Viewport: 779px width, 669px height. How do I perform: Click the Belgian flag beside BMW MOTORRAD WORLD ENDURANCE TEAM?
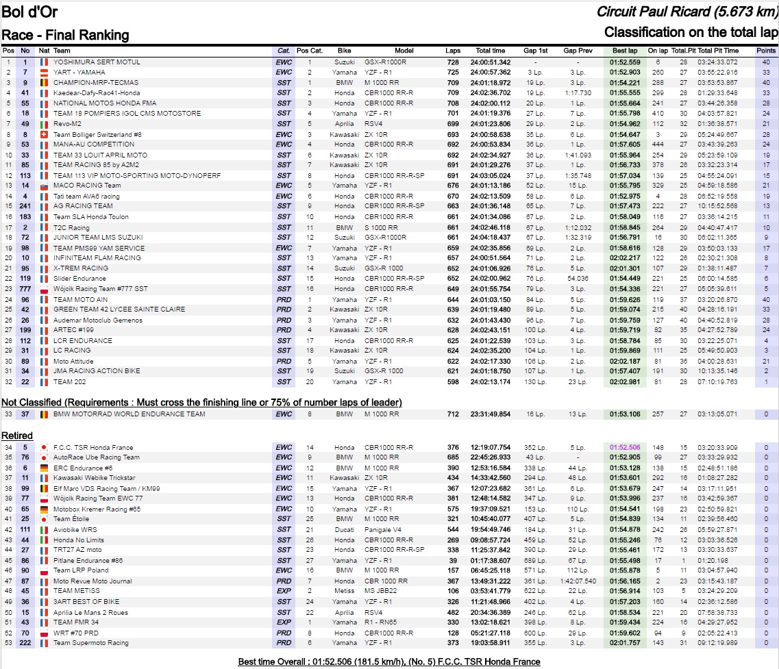45,414
